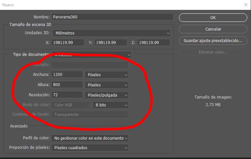This screenshot has height=159, width=251.
Task: Open the Píxeles/pulgada units dropdown
Action: pyautogui.click(x=106, y=95)
